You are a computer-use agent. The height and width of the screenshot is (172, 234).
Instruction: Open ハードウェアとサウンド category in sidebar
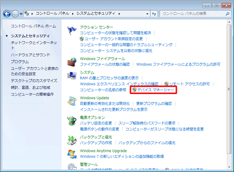[x=30, y=55]
